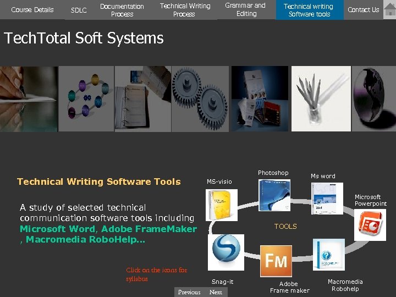This screenshot has width=396, height=297.
Task: Select Technical Writing Process tab
Action: click(185, 10)
